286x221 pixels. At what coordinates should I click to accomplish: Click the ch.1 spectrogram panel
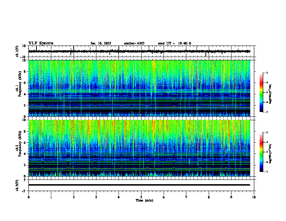[139, 88]
